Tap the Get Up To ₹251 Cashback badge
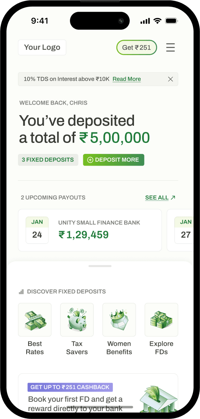The image size is (200, 419). pos(70,387)
